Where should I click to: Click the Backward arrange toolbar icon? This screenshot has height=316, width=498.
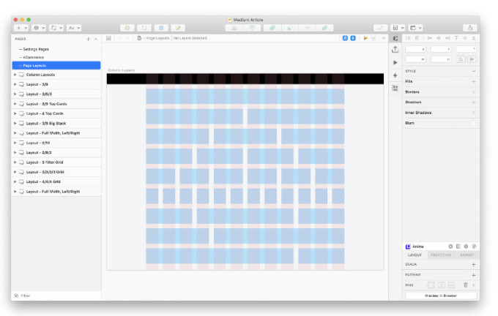[252, 28]
